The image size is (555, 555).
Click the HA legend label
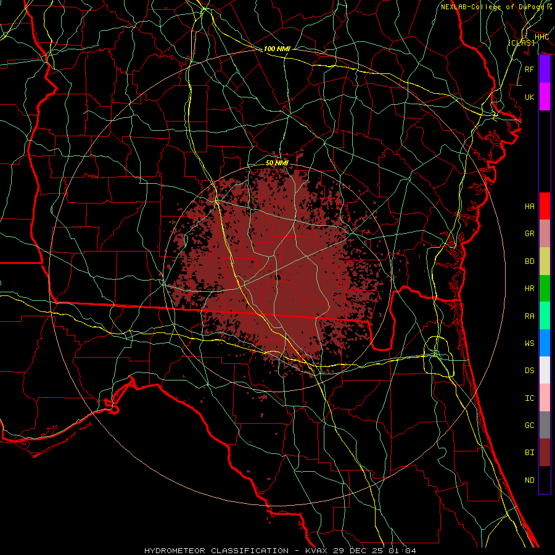point(530,206)
